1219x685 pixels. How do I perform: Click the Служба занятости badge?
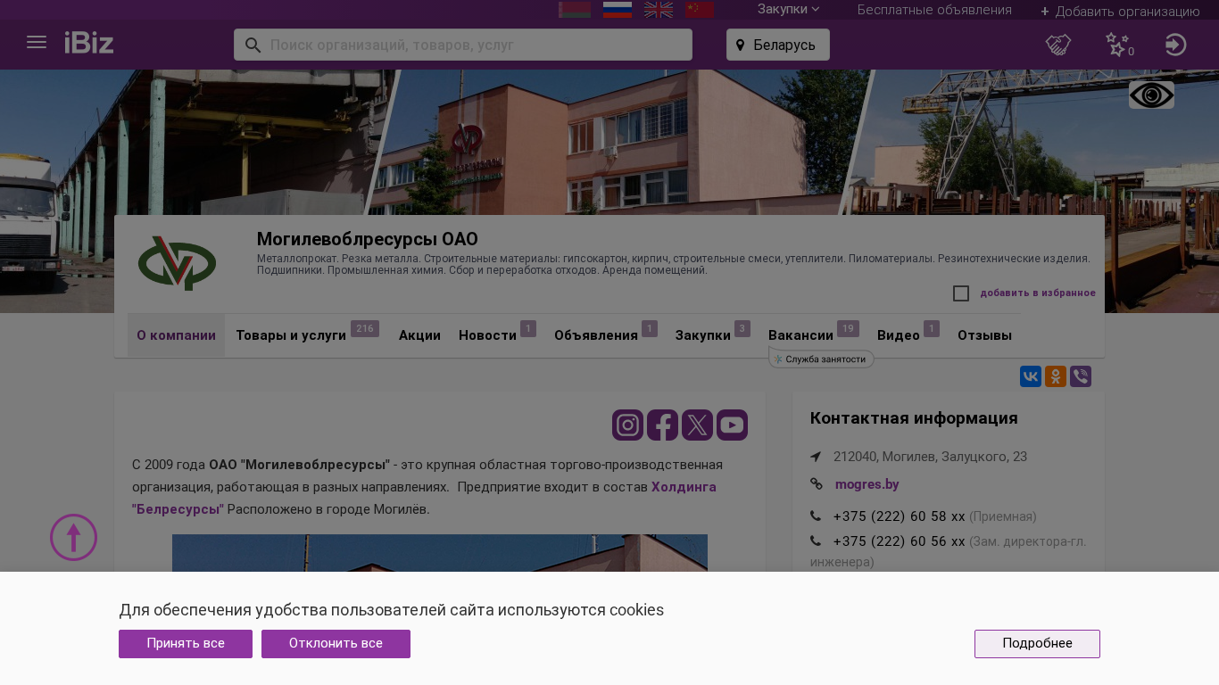click(821, 359)
